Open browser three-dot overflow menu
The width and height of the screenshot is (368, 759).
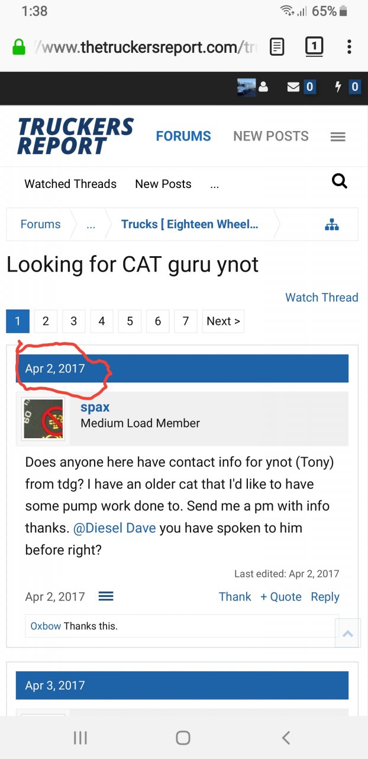point(349,47)
